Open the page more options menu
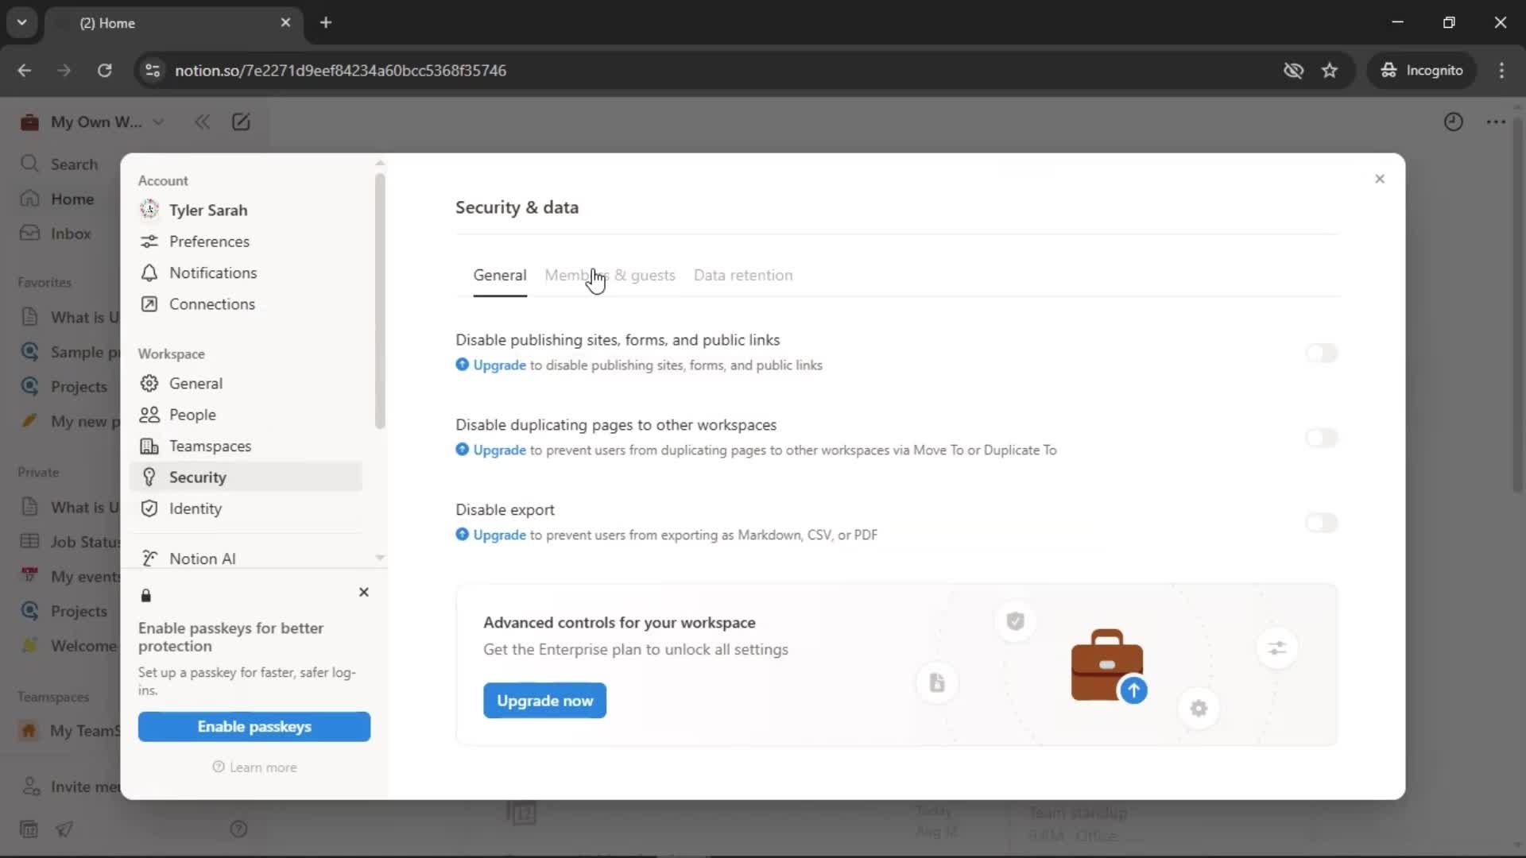The height and width of the screenshot is (858, 1526). pos(1496,122)
